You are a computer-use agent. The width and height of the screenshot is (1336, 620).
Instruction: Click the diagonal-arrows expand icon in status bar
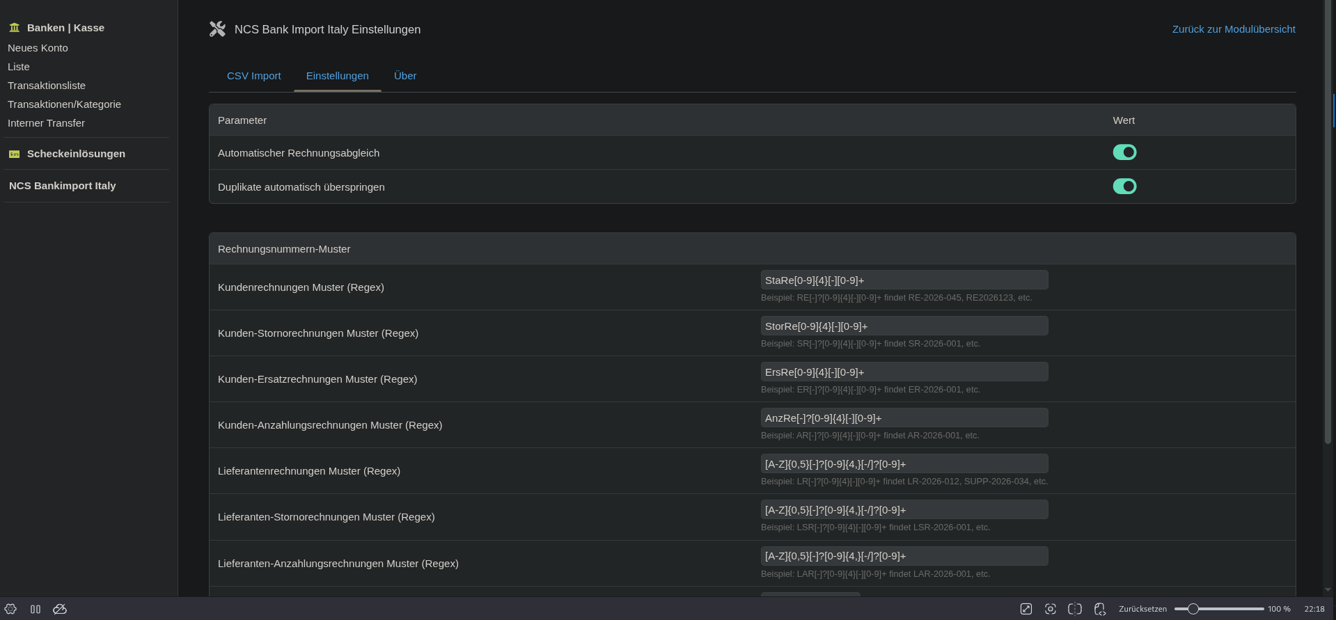tap(1026, 609)
